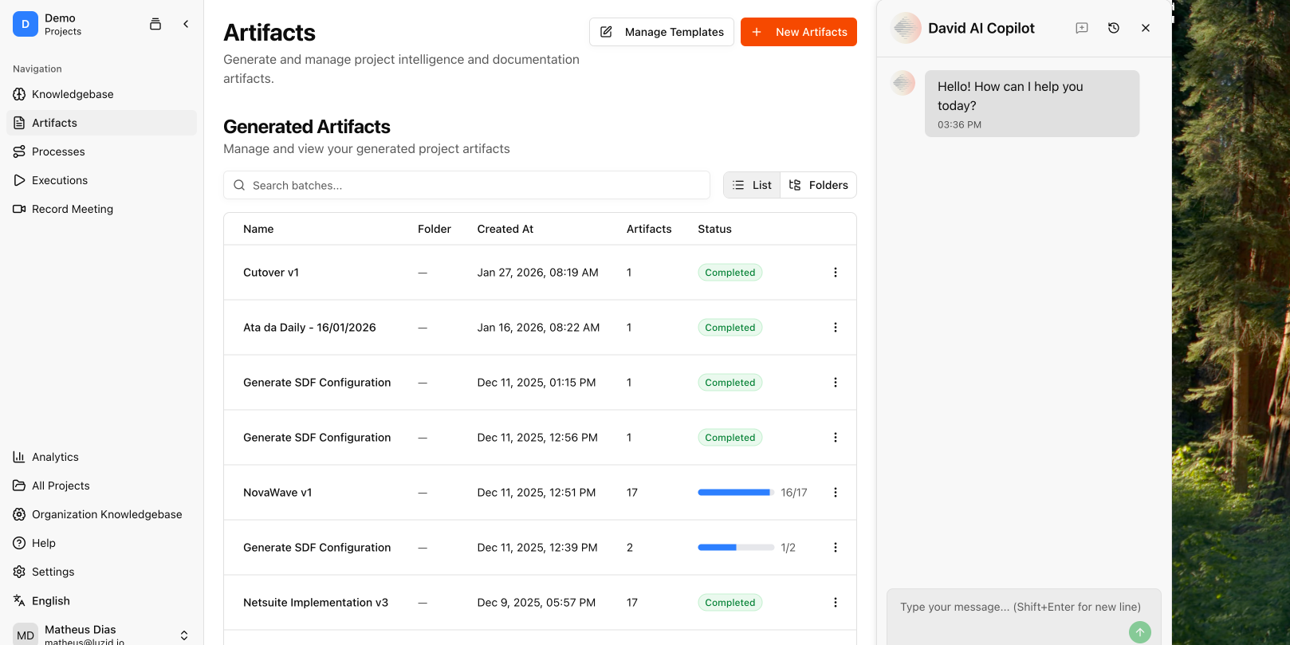Open the Demo Projects switcher
This screenshot has height=645, width=1290.
(x=62, y=25)
